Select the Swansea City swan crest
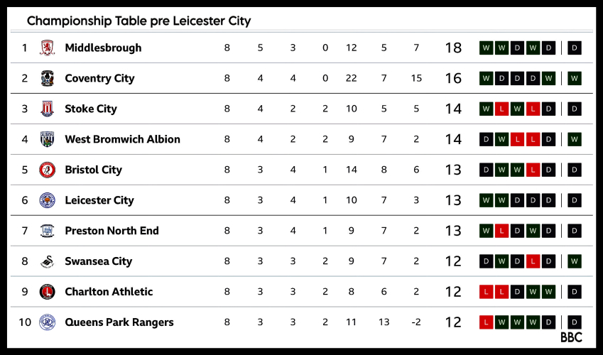 coord(48,261)
